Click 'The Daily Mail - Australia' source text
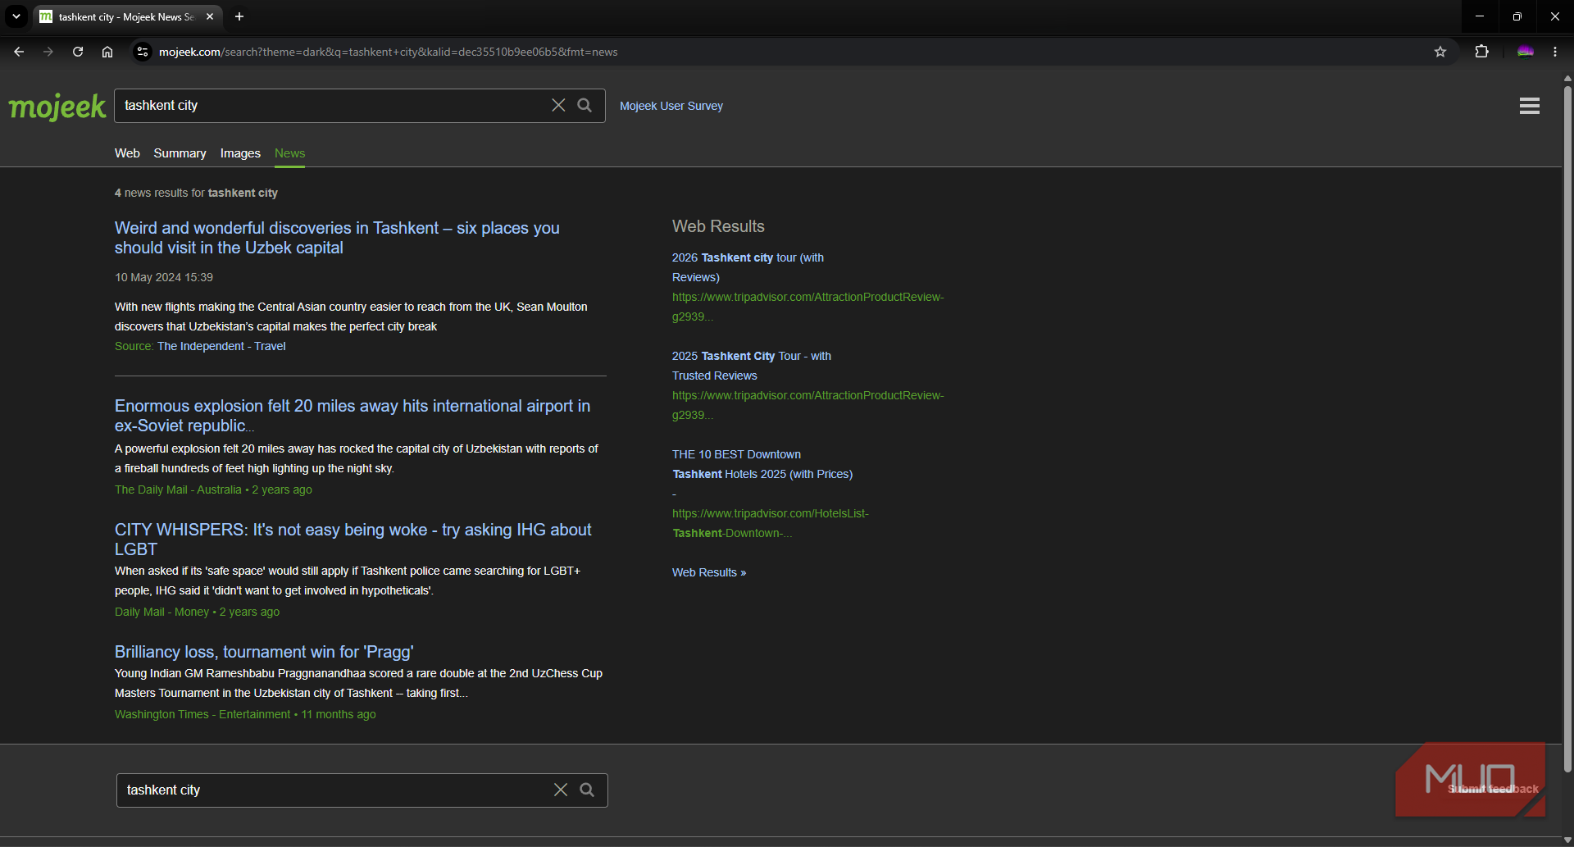Viewport: 1574px width, 847px height. click(178, 490)
